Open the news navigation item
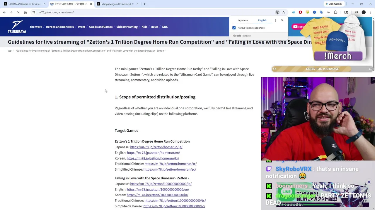The image size is (375, 210). pos(155,27)
